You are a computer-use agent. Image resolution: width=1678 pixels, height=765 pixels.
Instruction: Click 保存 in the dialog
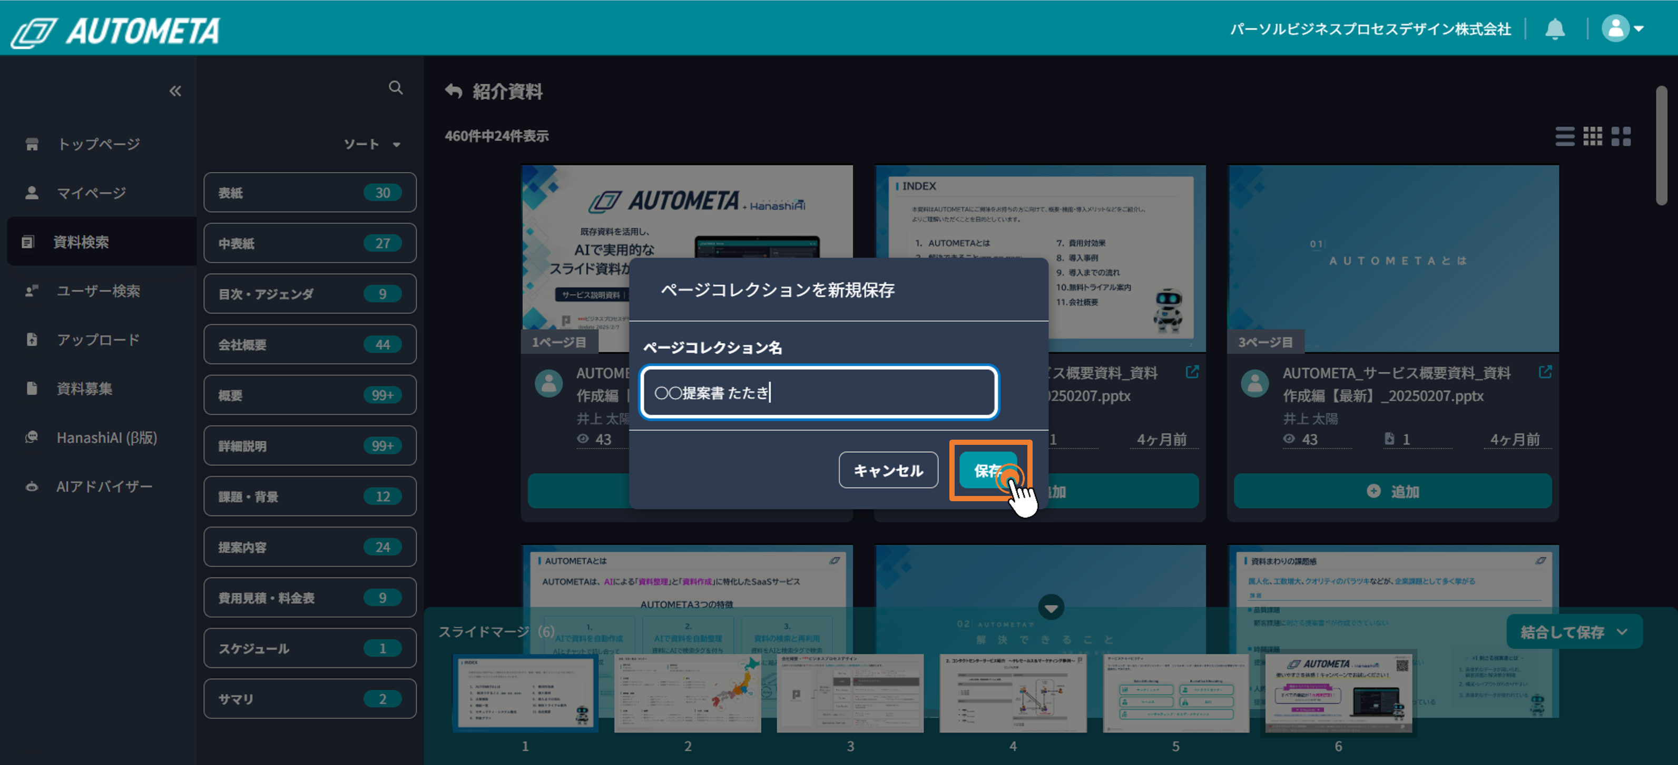click(x=988, y=470)
